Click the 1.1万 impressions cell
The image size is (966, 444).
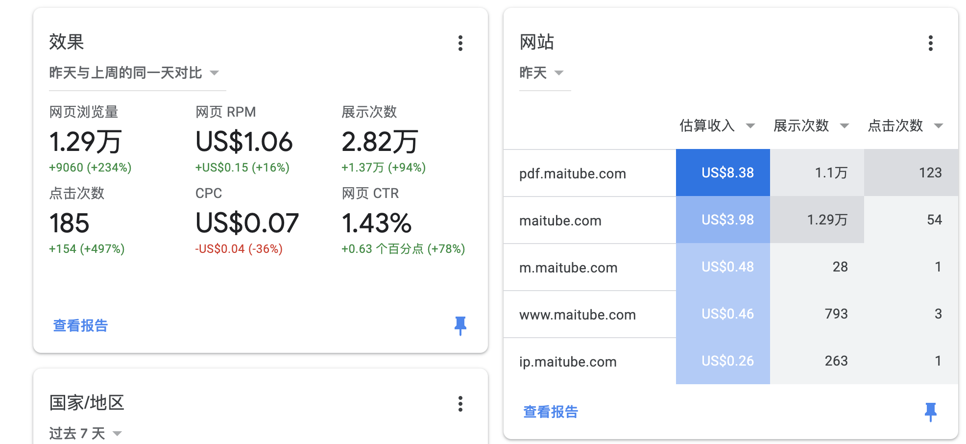coord(817,173)
